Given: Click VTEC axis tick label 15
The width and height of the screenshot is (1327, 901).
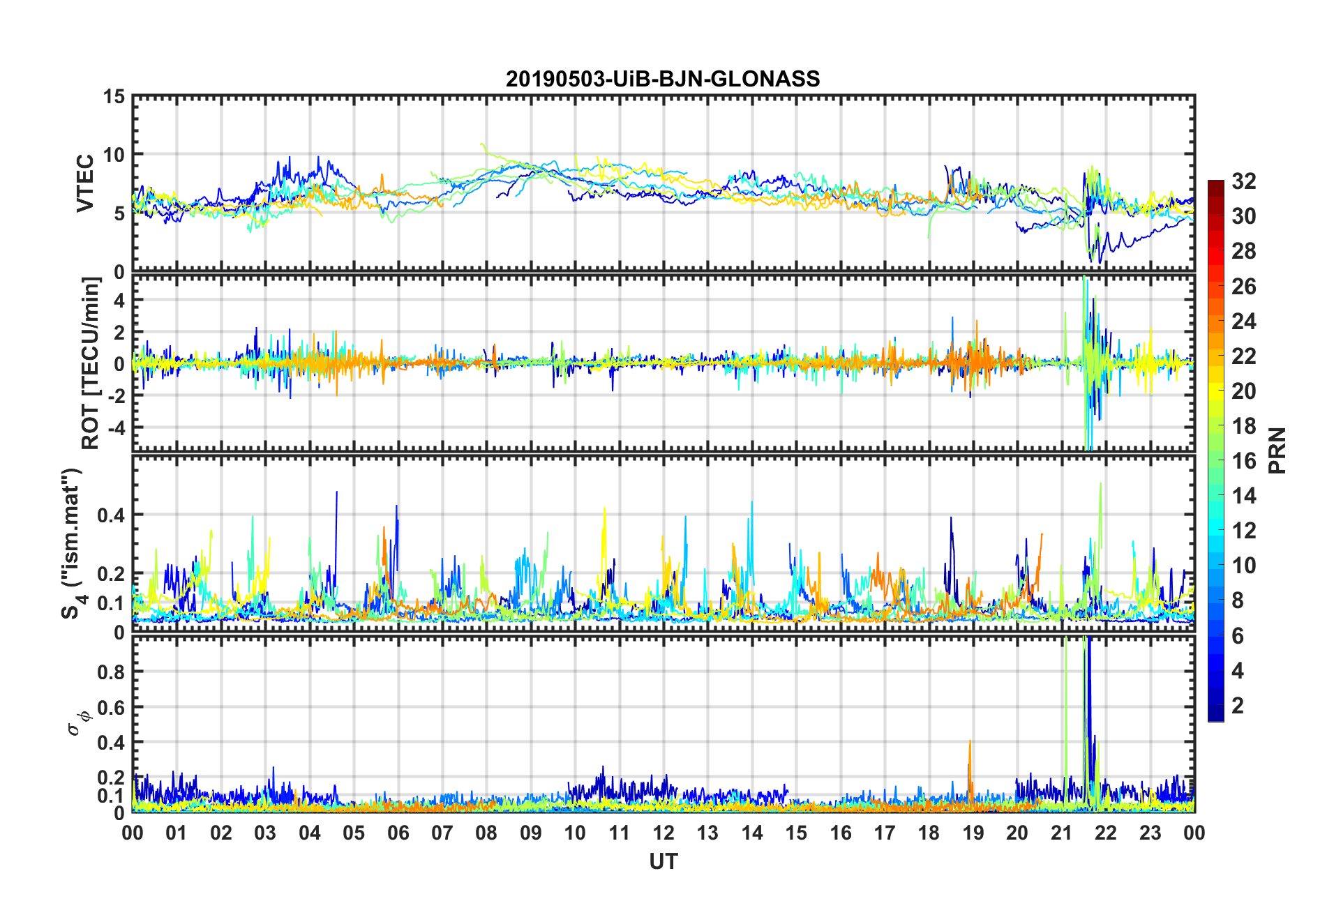Looking at the screenshot, I should click(x=114, y=97).
